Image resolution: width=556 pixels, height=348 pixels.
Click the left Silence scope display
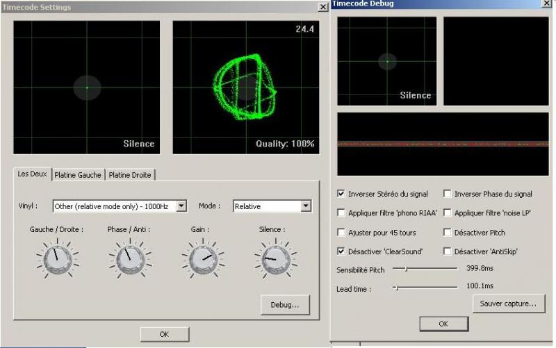(87, 87)
